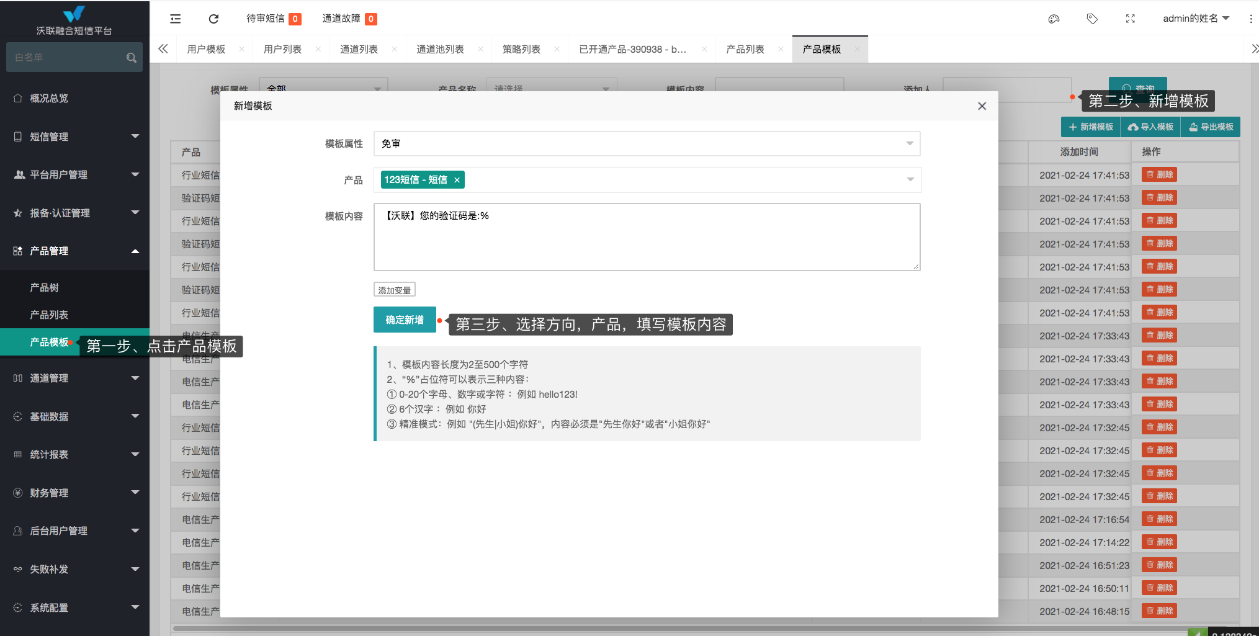Open 产品列表 submenu item in sidebar
The image size is (1259, 636).
point(74,315)
